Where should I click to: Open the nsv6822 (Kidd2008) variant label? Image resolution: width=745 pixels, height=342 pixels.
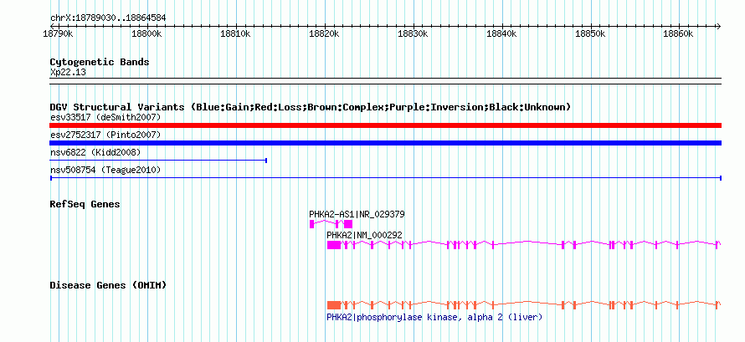point(95,152)
